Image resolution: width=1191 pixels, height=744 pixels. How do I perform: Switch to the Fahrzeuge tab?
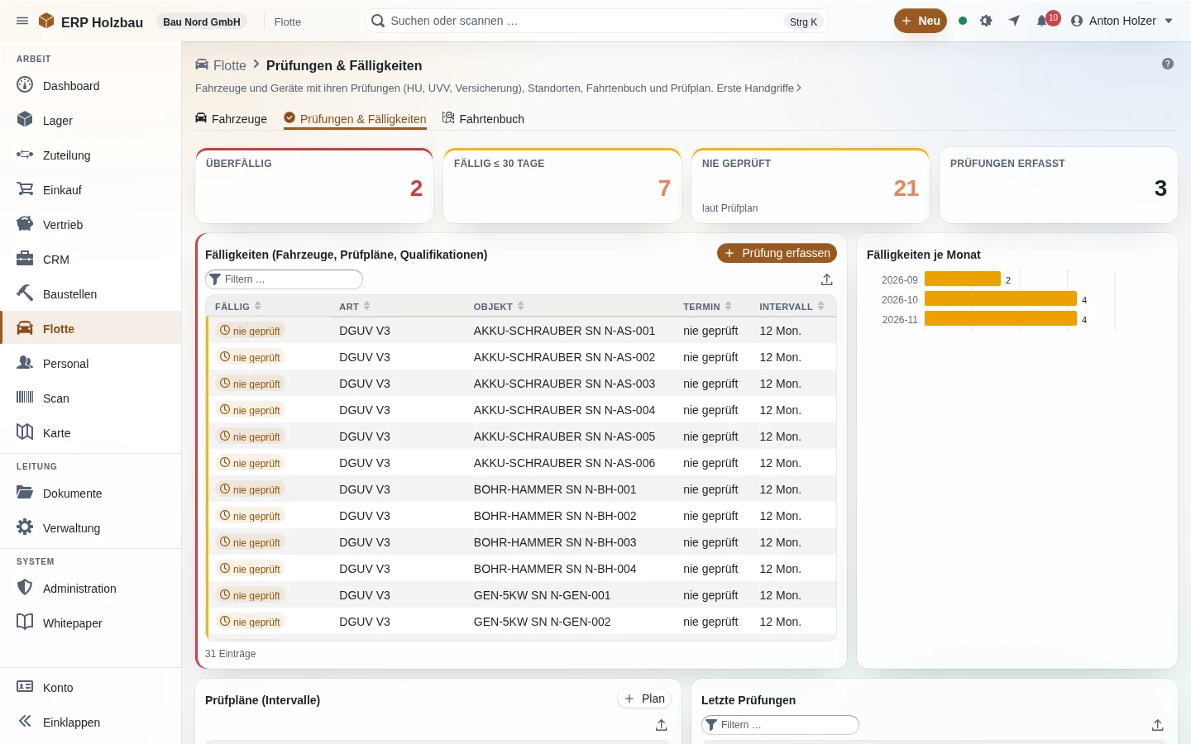[x=232, y=119]
